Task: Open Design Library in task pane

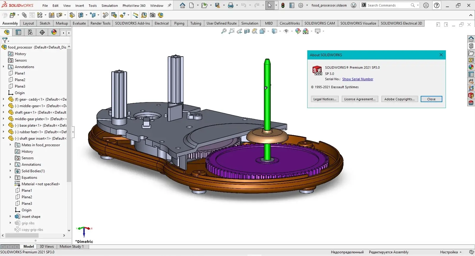Action: 471,46
